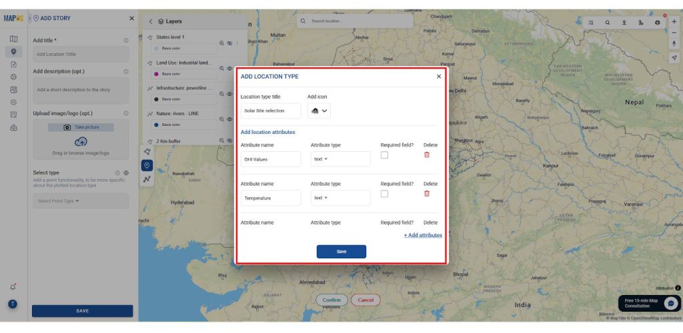
Task: Click the MAPOG logo
Action: click(13, 18)
